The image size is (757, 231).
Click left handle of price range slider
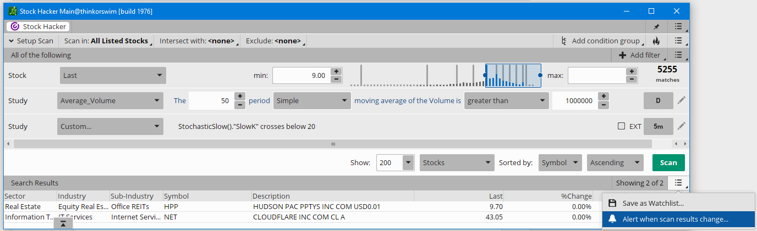click(x=485, y=75)
